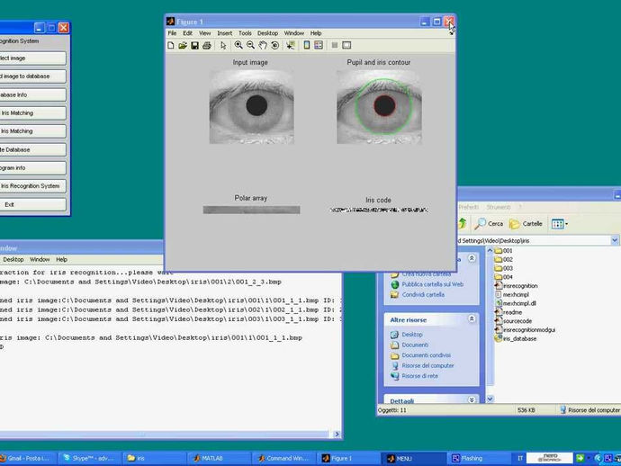
Task: Open Insert menu in Figure 1
Action: (225, 33)
